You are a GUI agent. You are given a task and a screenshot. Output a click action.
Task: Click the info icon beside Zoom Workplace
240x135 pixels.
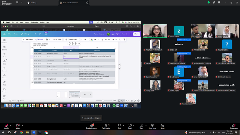[x=17, y=3]
